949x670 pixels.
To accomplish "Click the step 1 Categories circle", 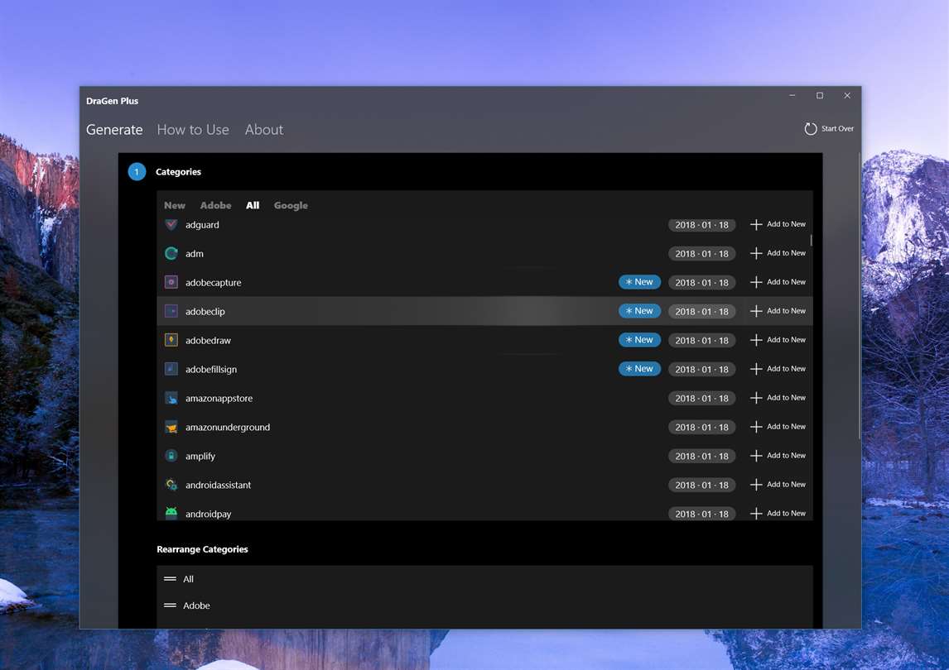I will (x=137, y=172).
